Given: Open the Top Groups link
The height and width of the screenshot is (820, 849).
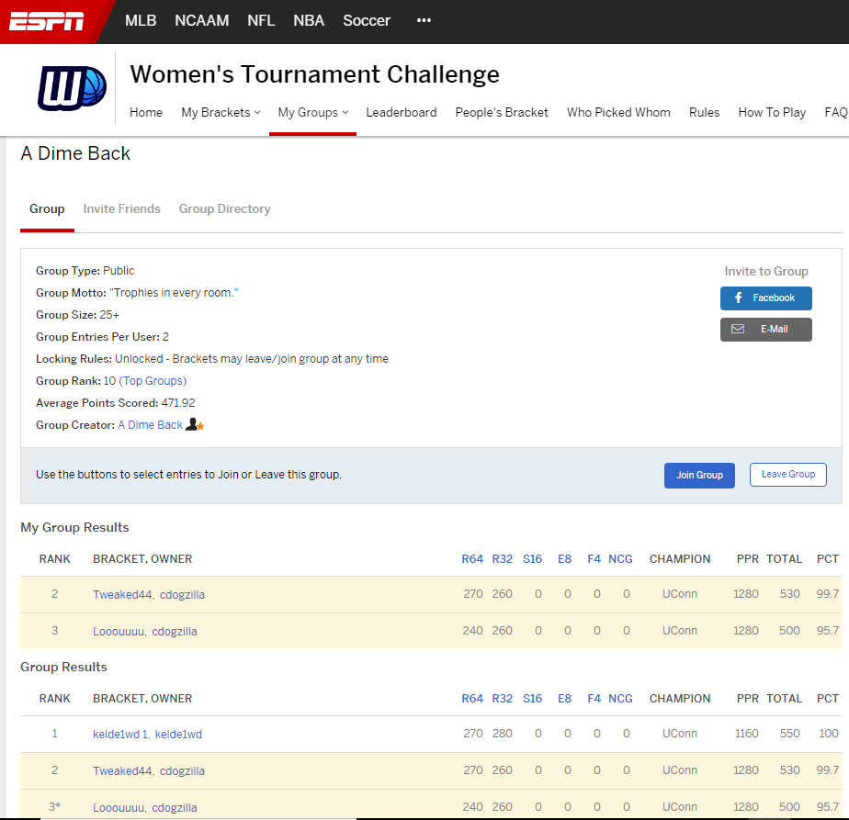Looking at the screenshot, I should tap(153, 380).
